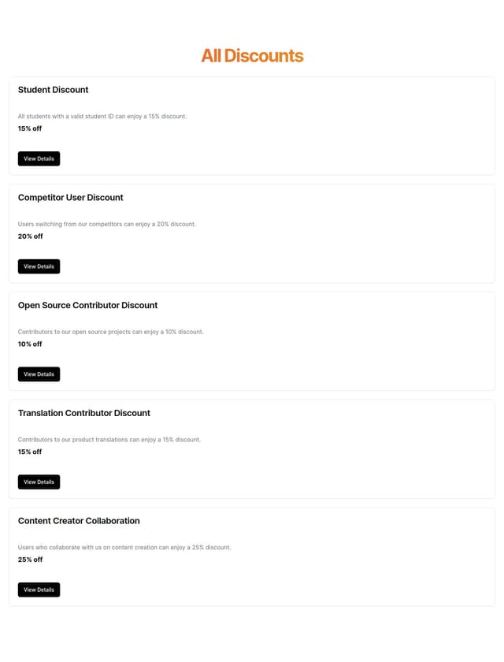Select the 10% off label
Screen dimensions: 504x662
click(30, 344)
